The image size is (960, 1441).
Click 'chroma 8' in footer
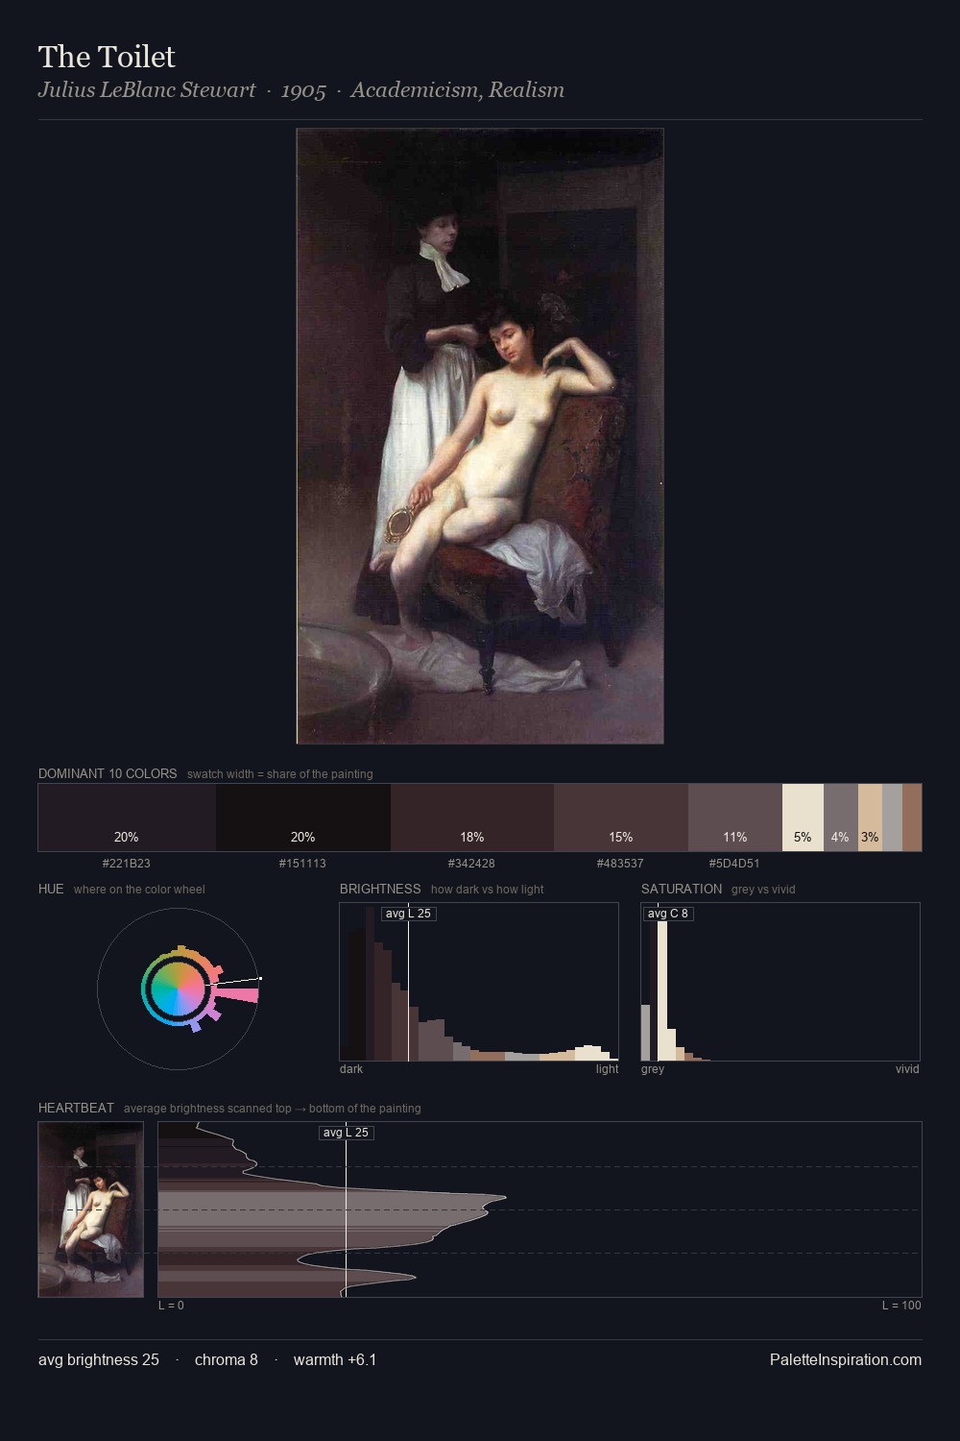(227, 1359)
